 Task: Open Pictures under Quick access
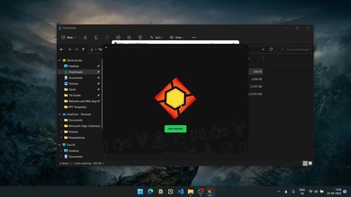tap(73, 84)
